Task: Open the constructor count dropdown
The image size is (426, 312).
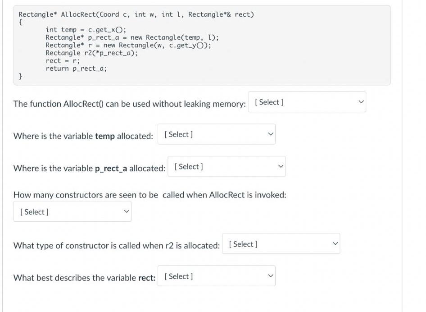Action: [72, 211]
